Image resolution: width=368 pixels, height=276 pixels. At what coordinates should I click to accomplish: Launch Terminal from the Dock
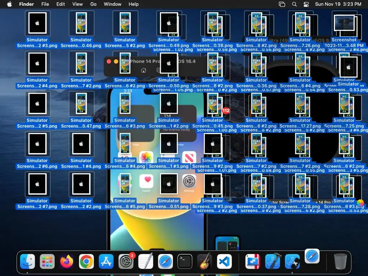185,261
